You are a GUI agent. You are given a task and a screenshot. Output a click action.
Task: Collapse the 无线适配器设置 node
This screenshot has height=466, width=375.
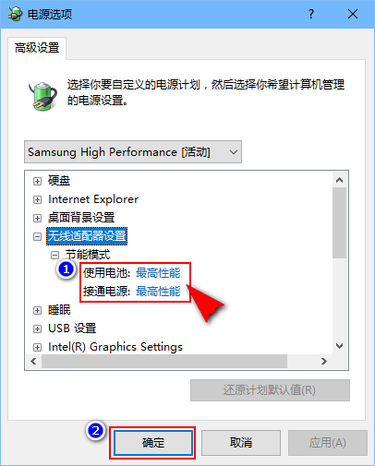click(37, 236)
